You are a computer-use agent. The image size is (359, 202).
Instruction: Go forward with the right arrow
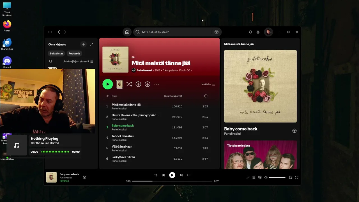(65, 32)
